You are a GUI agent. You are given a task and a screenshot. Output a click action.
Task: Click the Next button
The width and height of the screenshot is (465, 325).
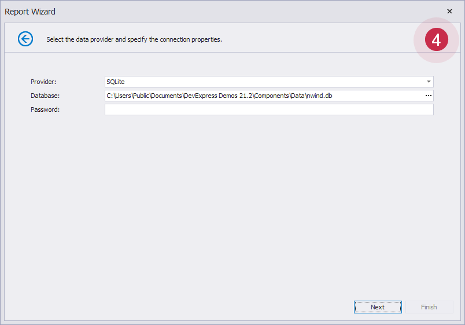(x=378, y=307)
